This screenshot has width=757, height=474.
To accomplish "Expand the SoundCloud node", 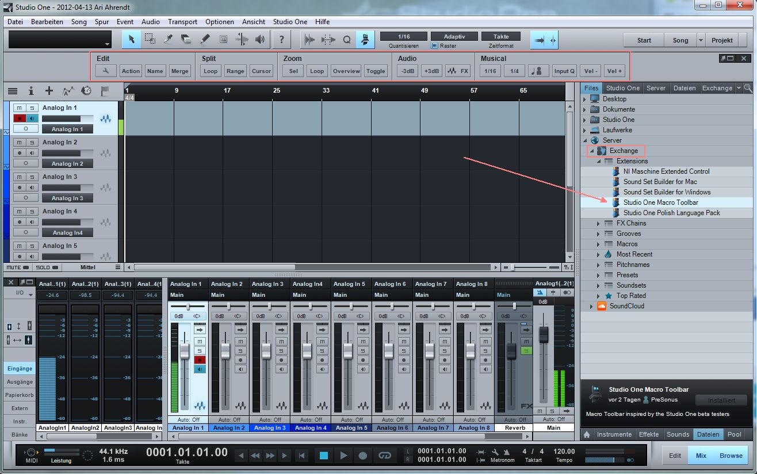I will point(591,306).
